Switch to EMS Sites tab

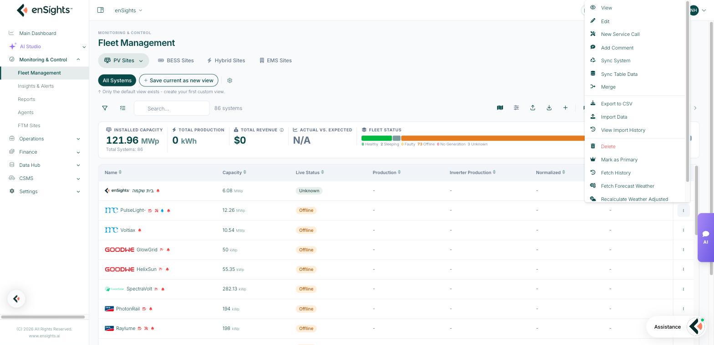(x=275, y=60)
